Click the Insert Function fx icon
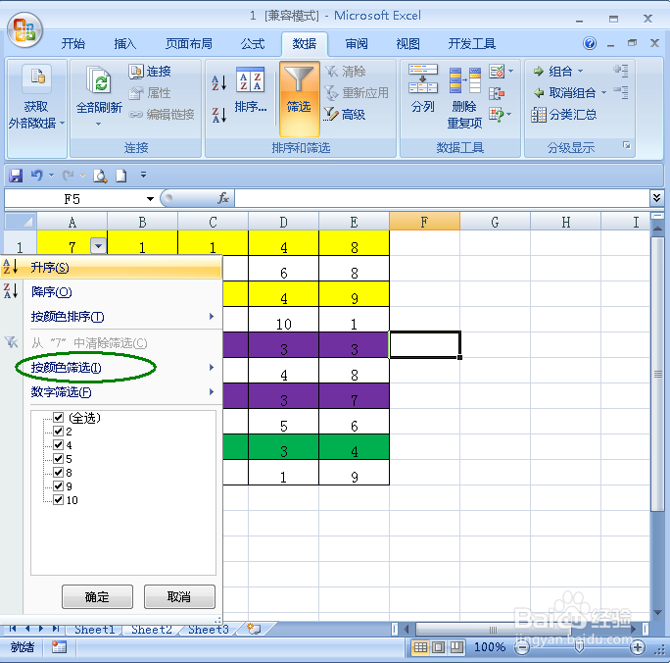This screenshot has width=670, height=663. click(223, 198)
